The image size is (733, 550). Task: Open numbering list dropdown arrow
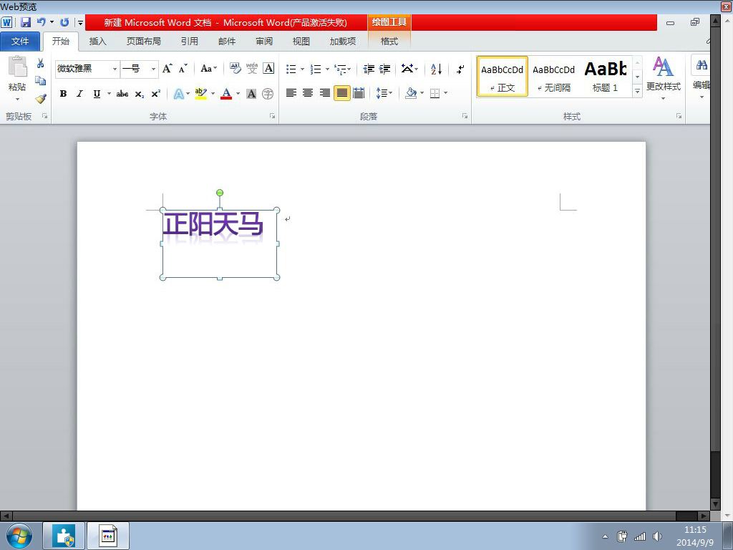[327, 69]
